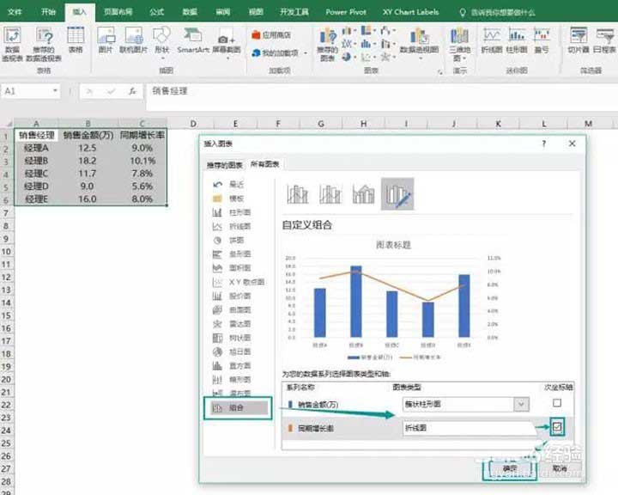Click OK (确定) button in dialog
Viewport: 618px width, 495px height.
510,468
